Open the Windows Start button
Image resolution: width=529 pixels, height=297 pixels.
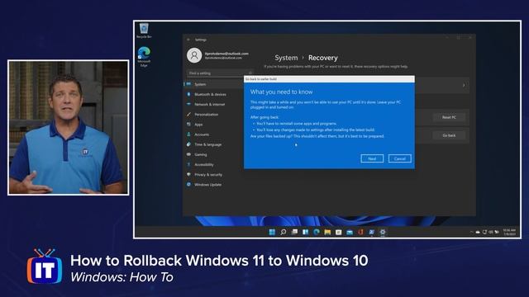[272, 232]
